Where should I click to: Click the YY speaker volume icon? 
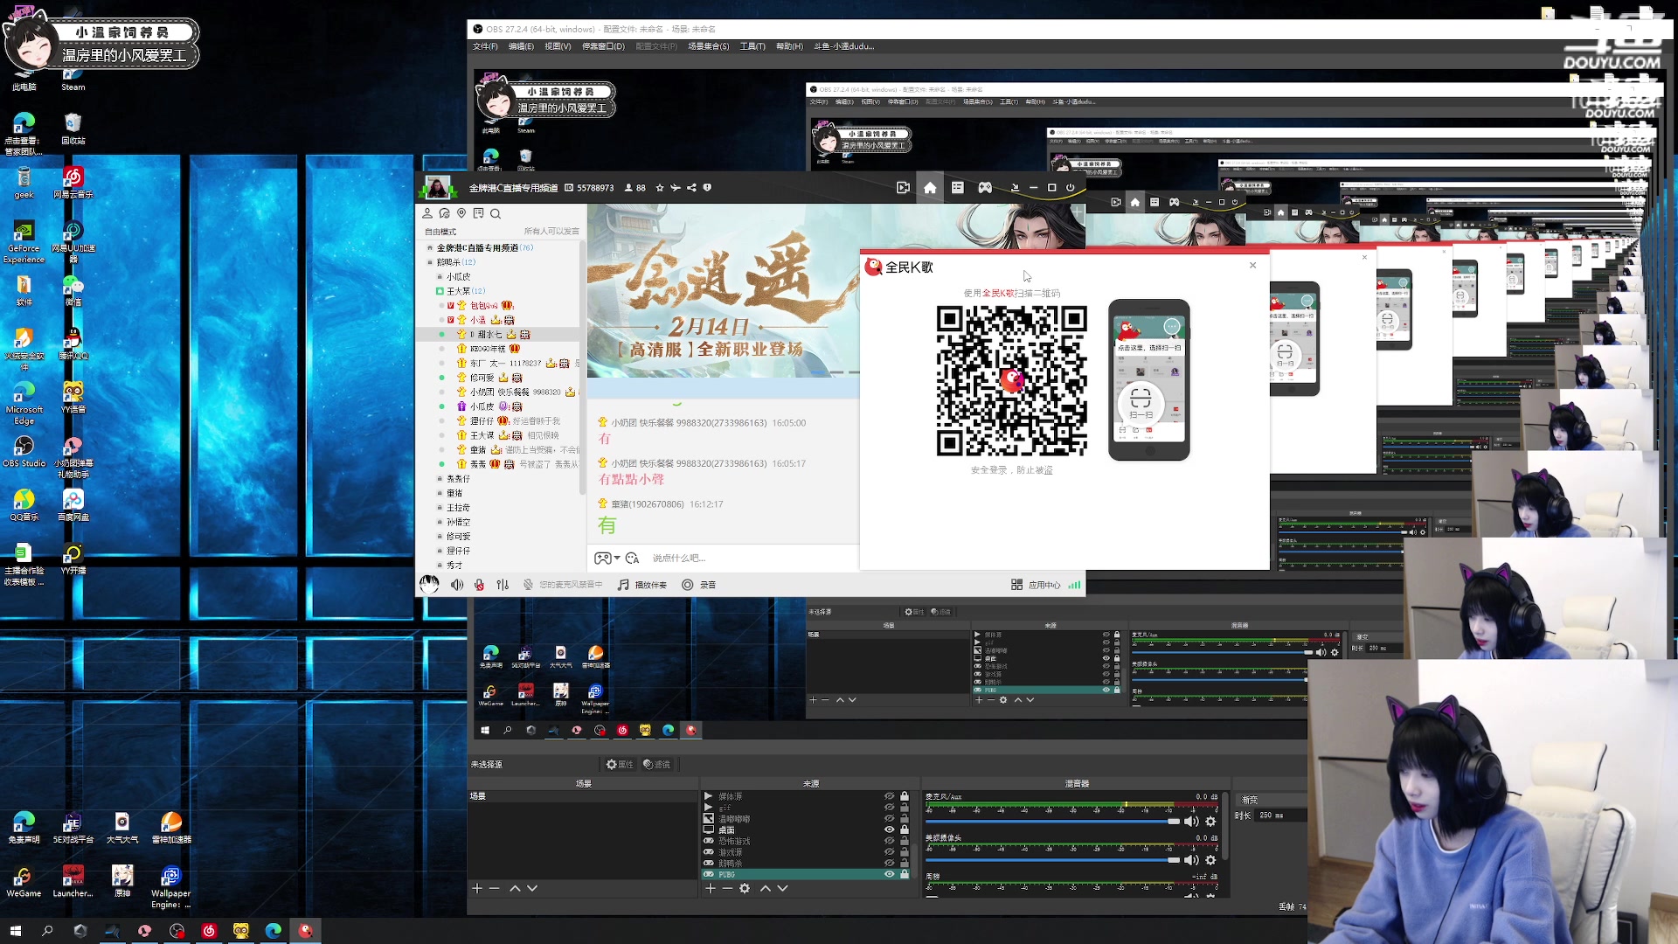point(457,585)
